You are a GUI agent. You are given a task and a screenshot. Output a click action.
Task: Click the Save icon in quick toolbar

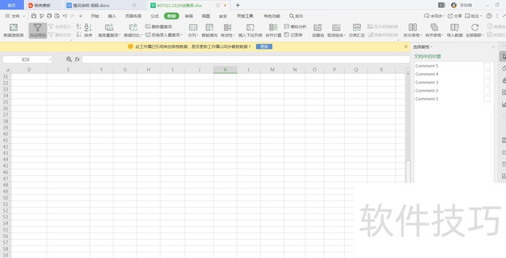(34, 16)
